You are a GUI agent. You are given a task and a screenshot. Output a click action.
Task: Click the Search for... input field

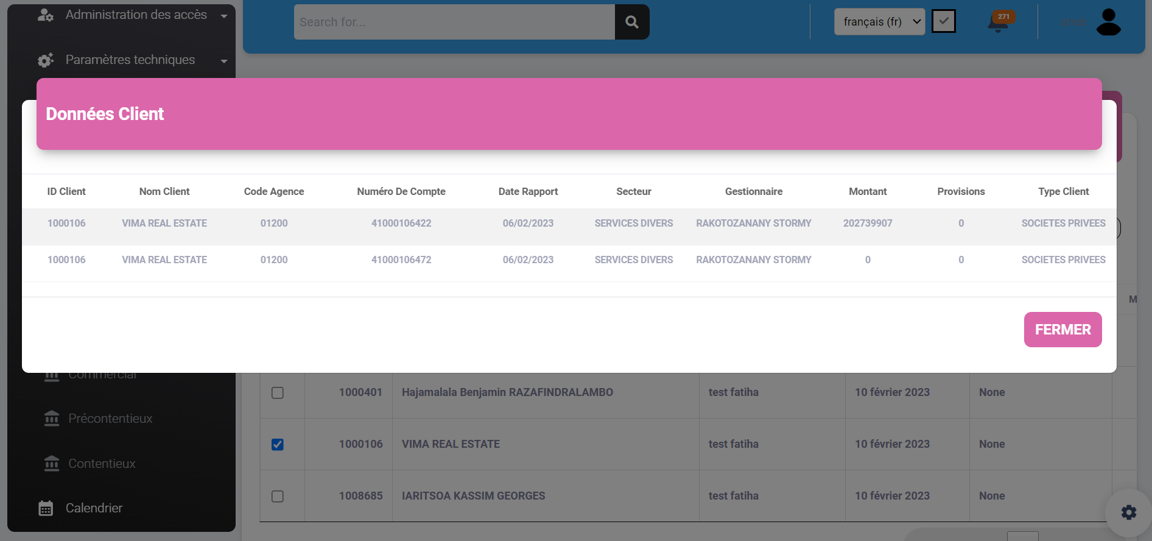pos(454,22)
